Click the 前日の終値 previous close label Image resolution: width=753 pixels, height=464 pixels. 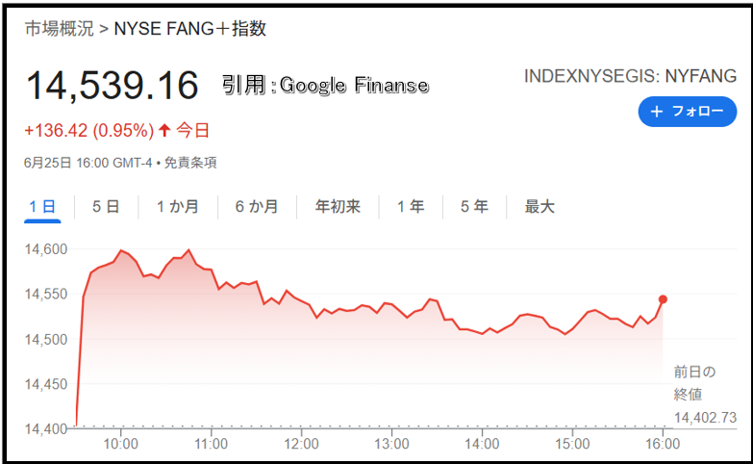(694, 383)
